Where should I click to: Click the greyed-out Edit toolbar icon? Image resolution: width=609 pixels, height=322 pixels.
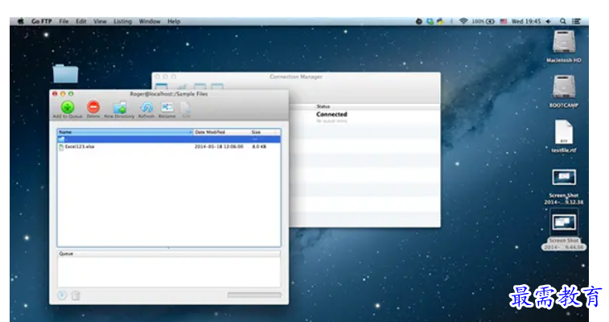tap(186, 108)
